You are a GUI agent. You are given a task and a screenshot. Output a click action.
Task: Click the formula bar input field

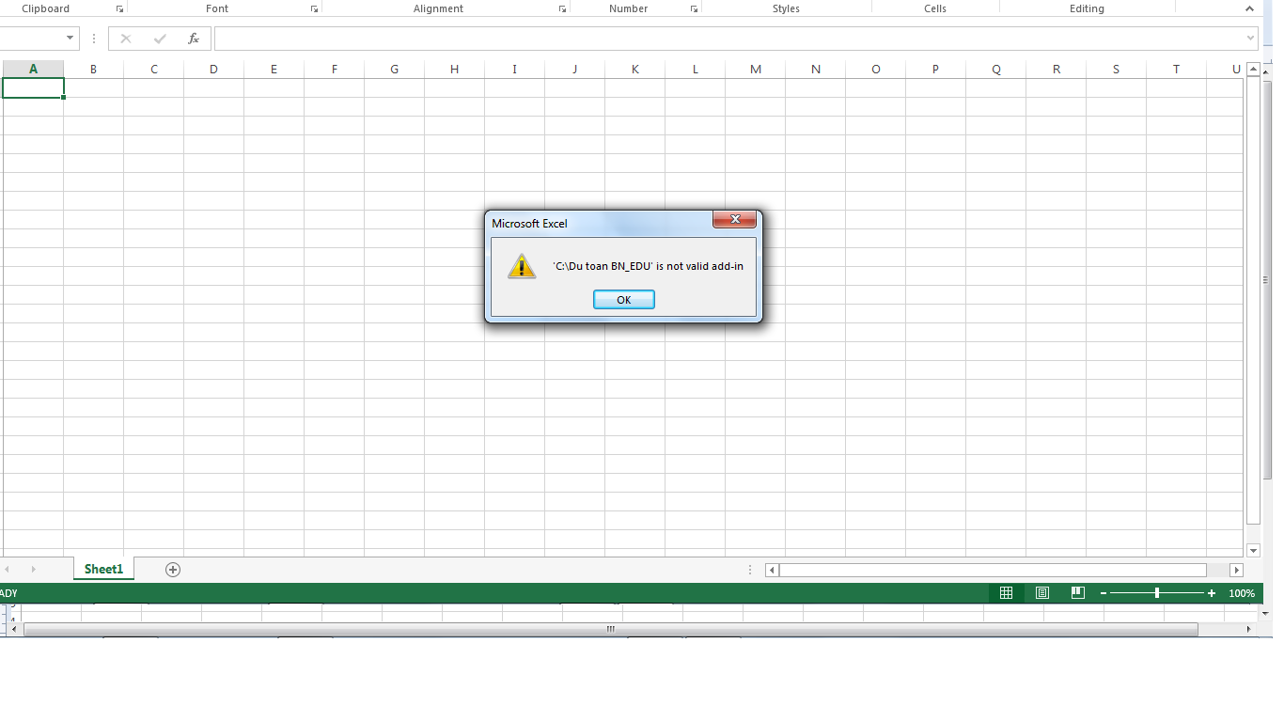click(724, 39)
